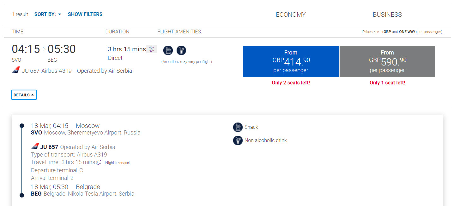
Task: Click the JU 657 flight number in details
Action: click(x=49, y=147)
